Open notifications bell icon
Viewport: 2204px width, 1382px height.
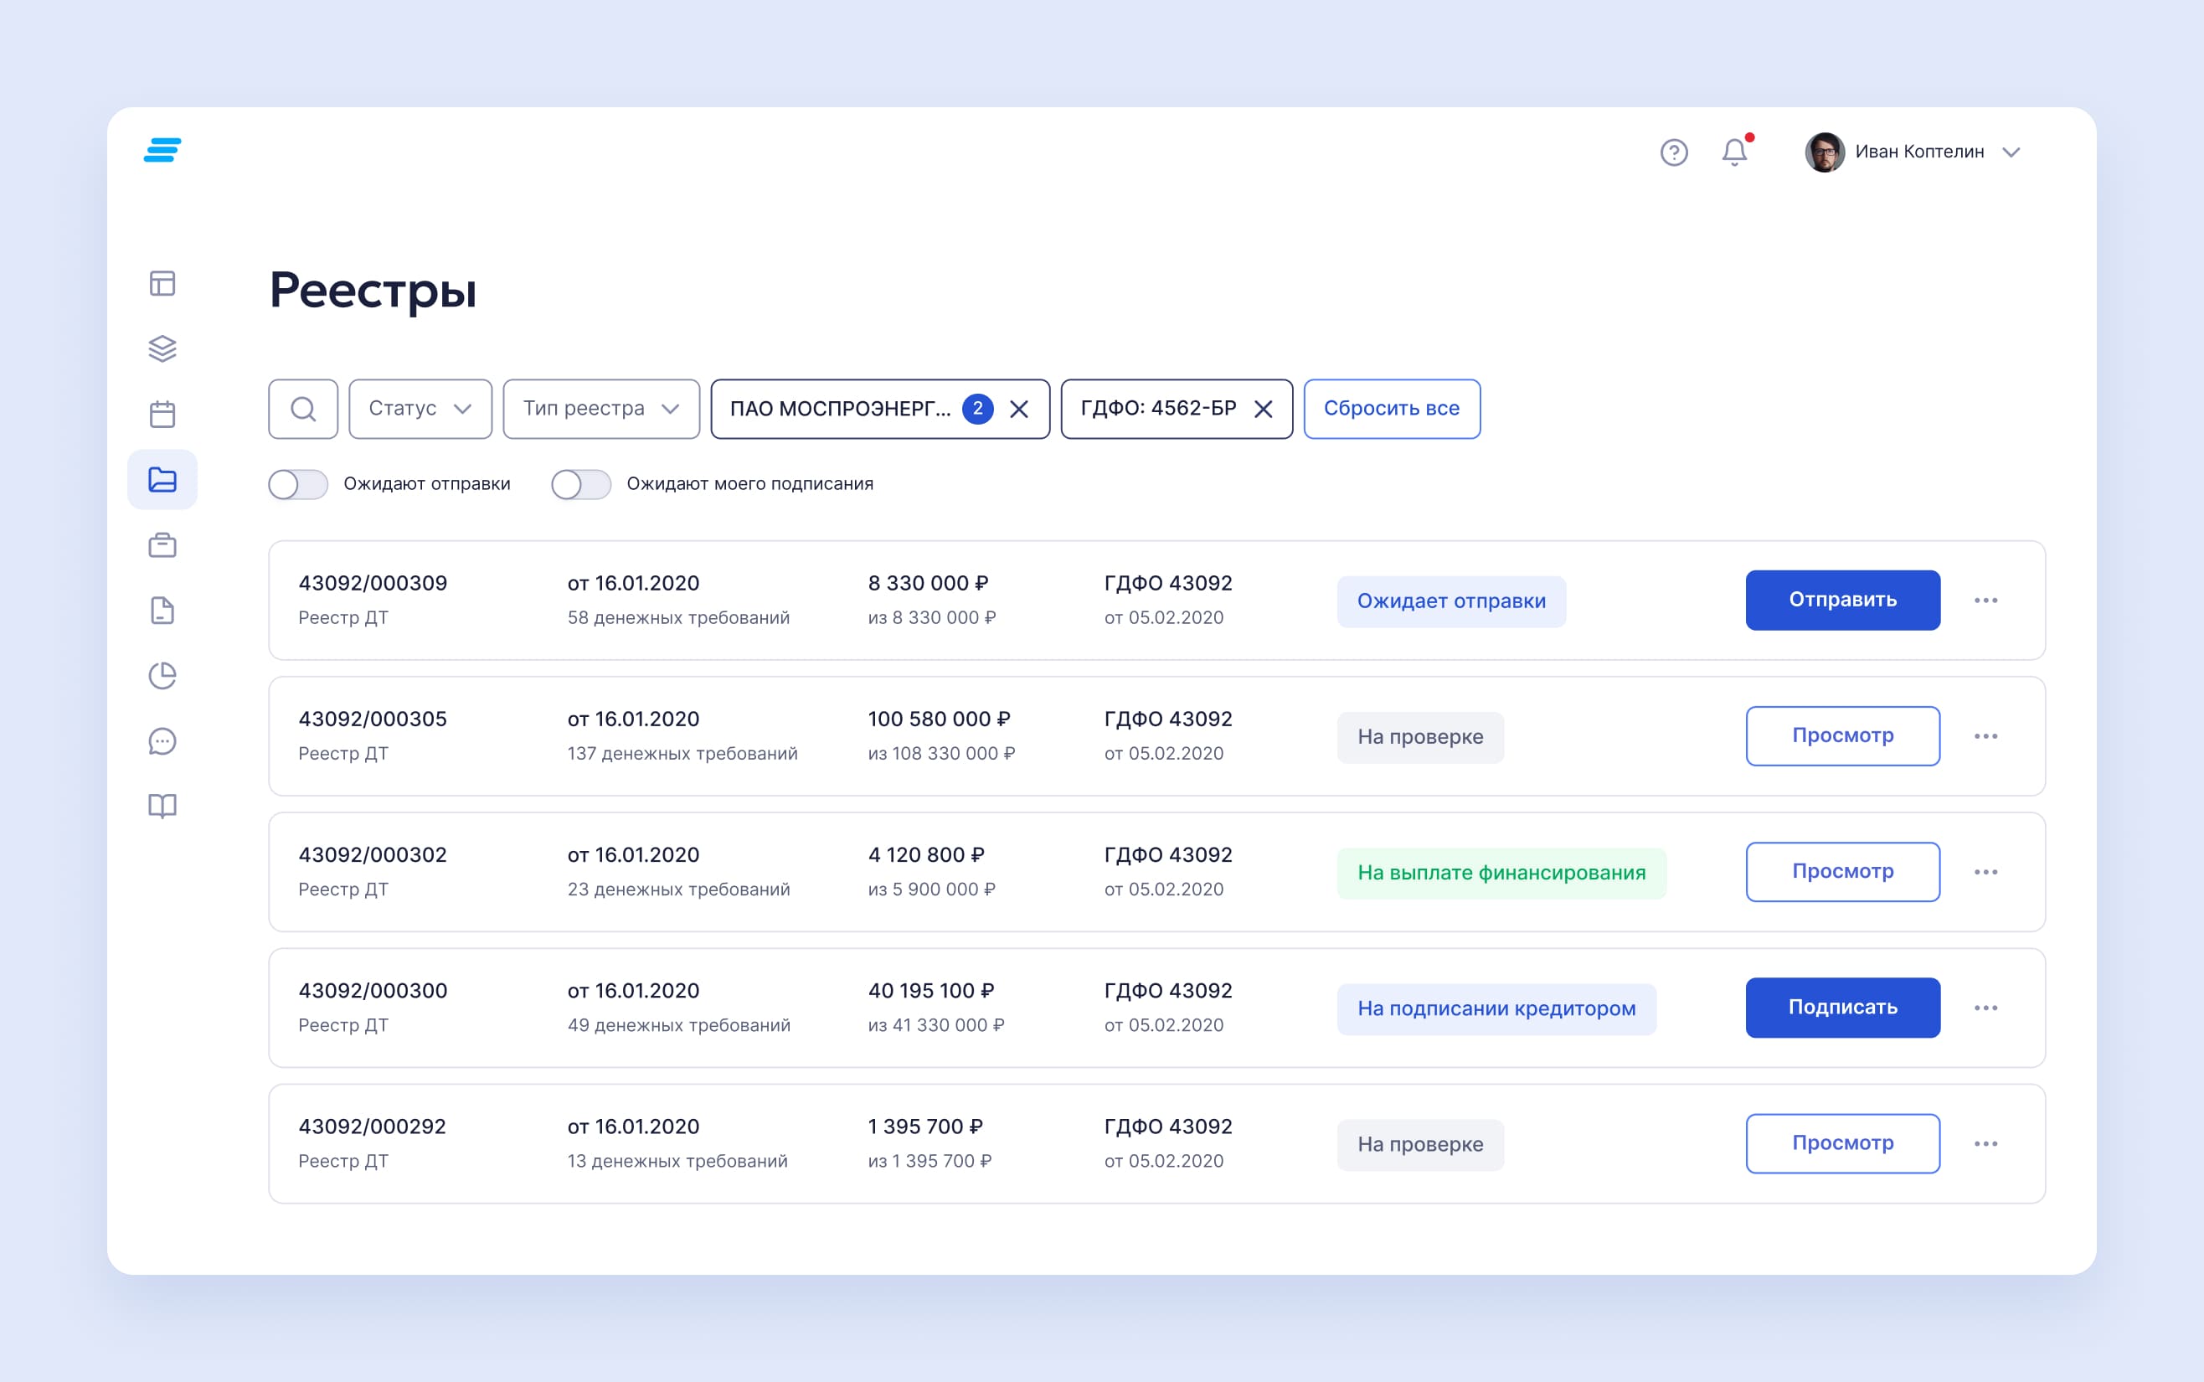[x=1733, y=152]
